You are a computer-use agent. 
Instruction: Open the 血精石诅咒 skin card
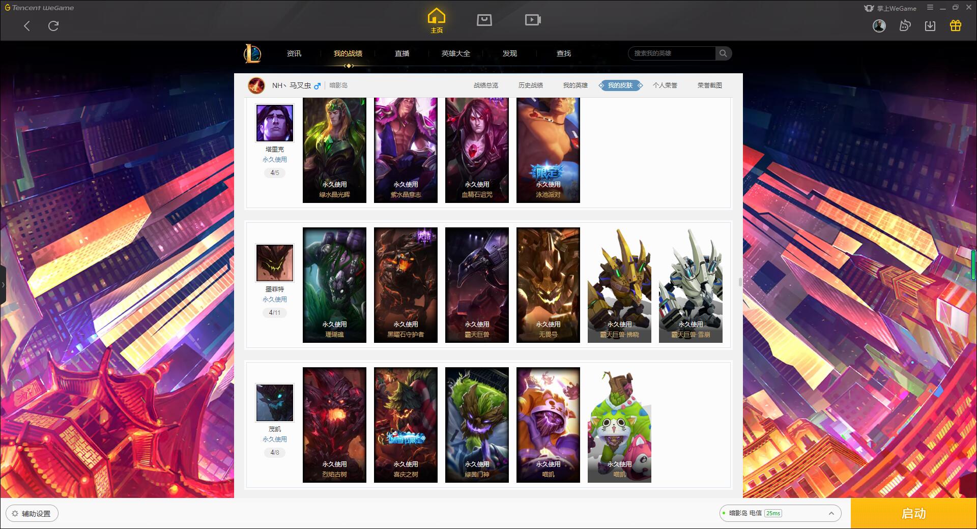(x=477, y=150)
